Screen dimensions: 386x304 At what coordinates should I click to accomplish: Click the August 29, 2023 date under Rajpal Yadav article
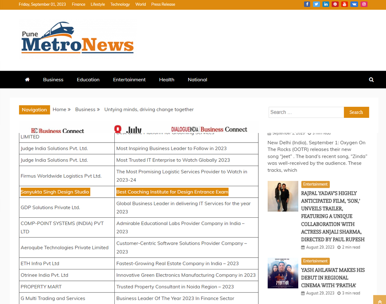pyautogui.click(x=320, y=247)
